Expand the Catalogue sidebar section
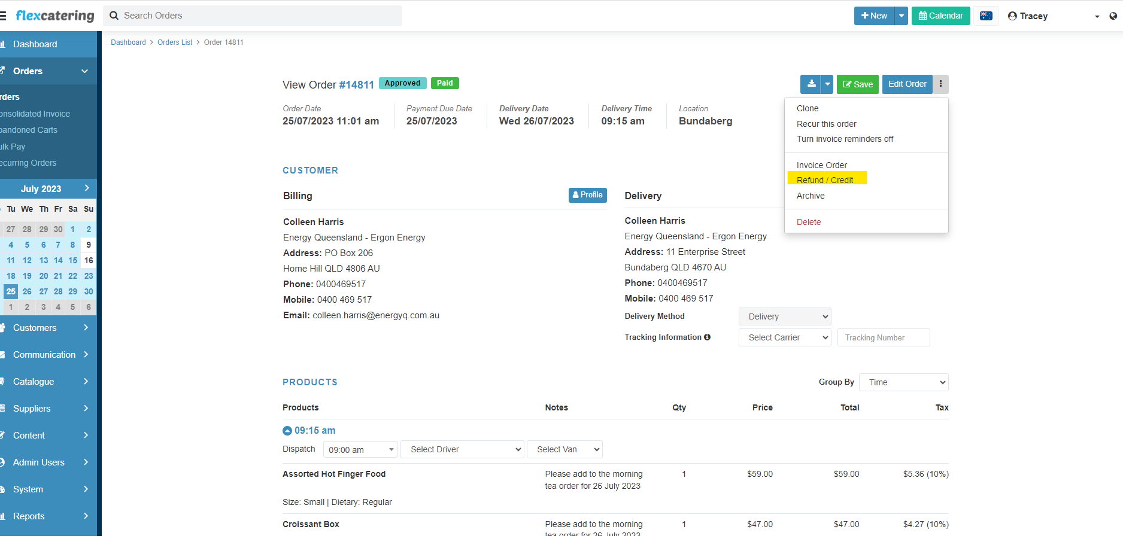The width and height of the screenshot is (1123, 554). point(48,382)
